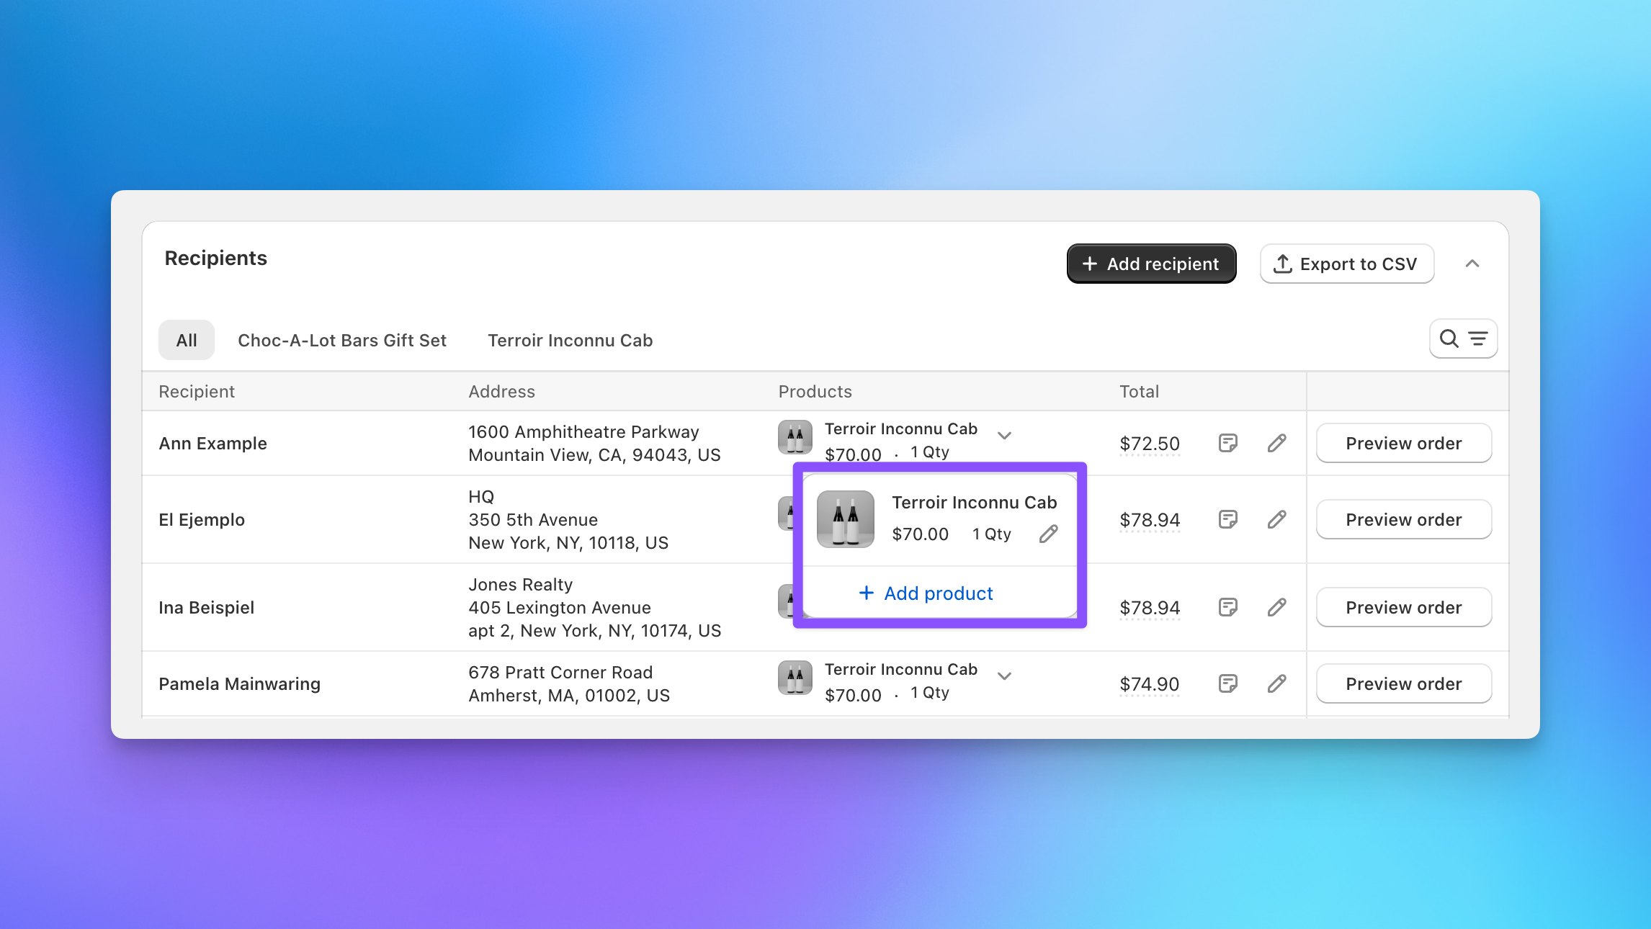Click recipient name Pamela Mainwaring
Image resolution: width=1651 pixels, height=929 pixels.
click(239, 684)
